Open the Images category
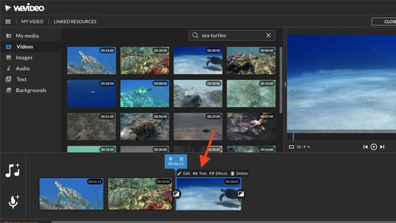 (24, 58)
